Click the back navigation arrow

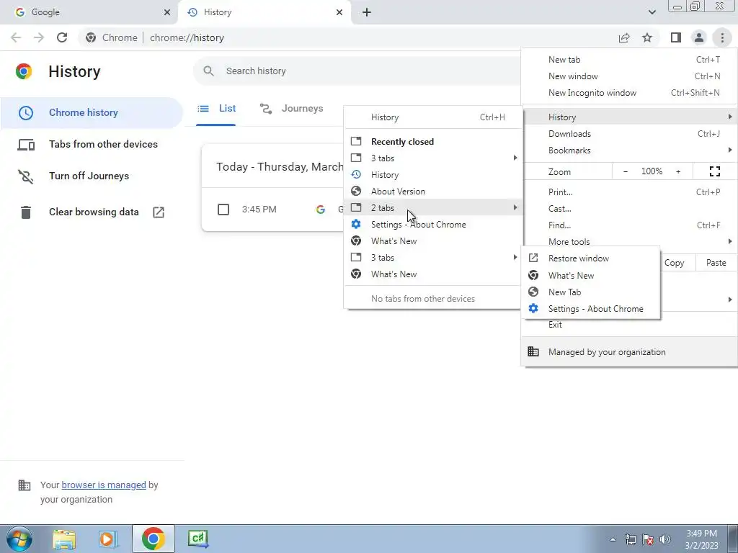click(x=16, y=37)
